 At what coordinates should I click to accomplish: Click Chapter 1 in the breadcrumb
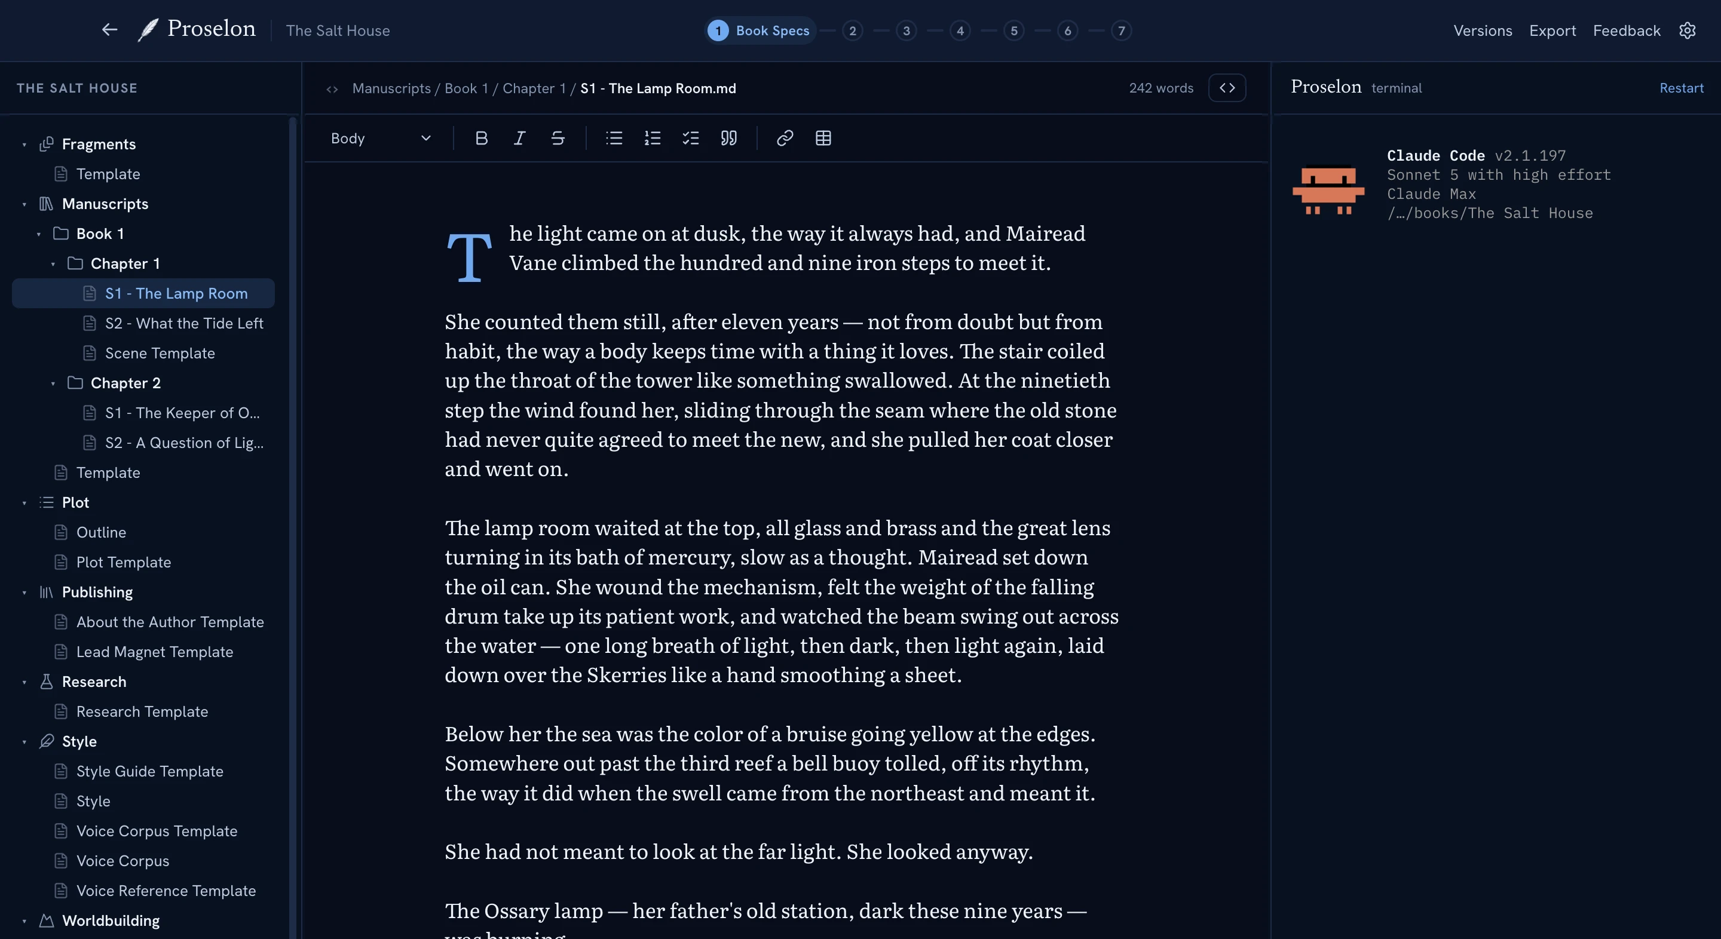534,88
